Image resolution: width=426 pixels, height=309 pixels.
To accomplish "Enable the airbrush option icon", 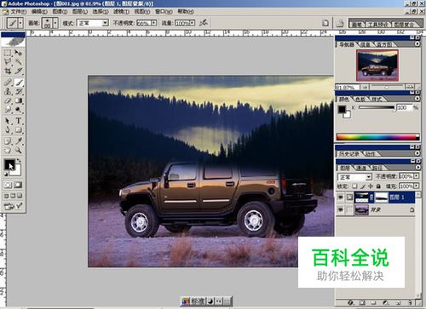I will tap(204, 23).
